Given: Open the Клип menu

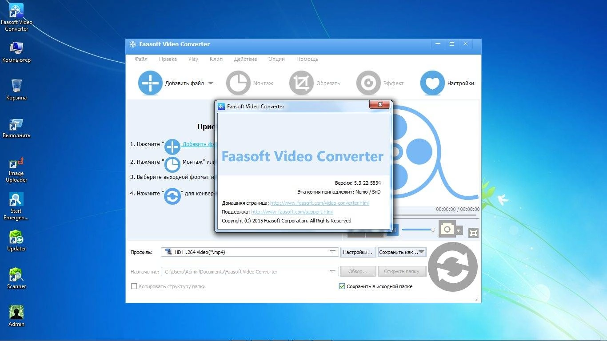Looking at the screenshot, I should tap(216, 59).
